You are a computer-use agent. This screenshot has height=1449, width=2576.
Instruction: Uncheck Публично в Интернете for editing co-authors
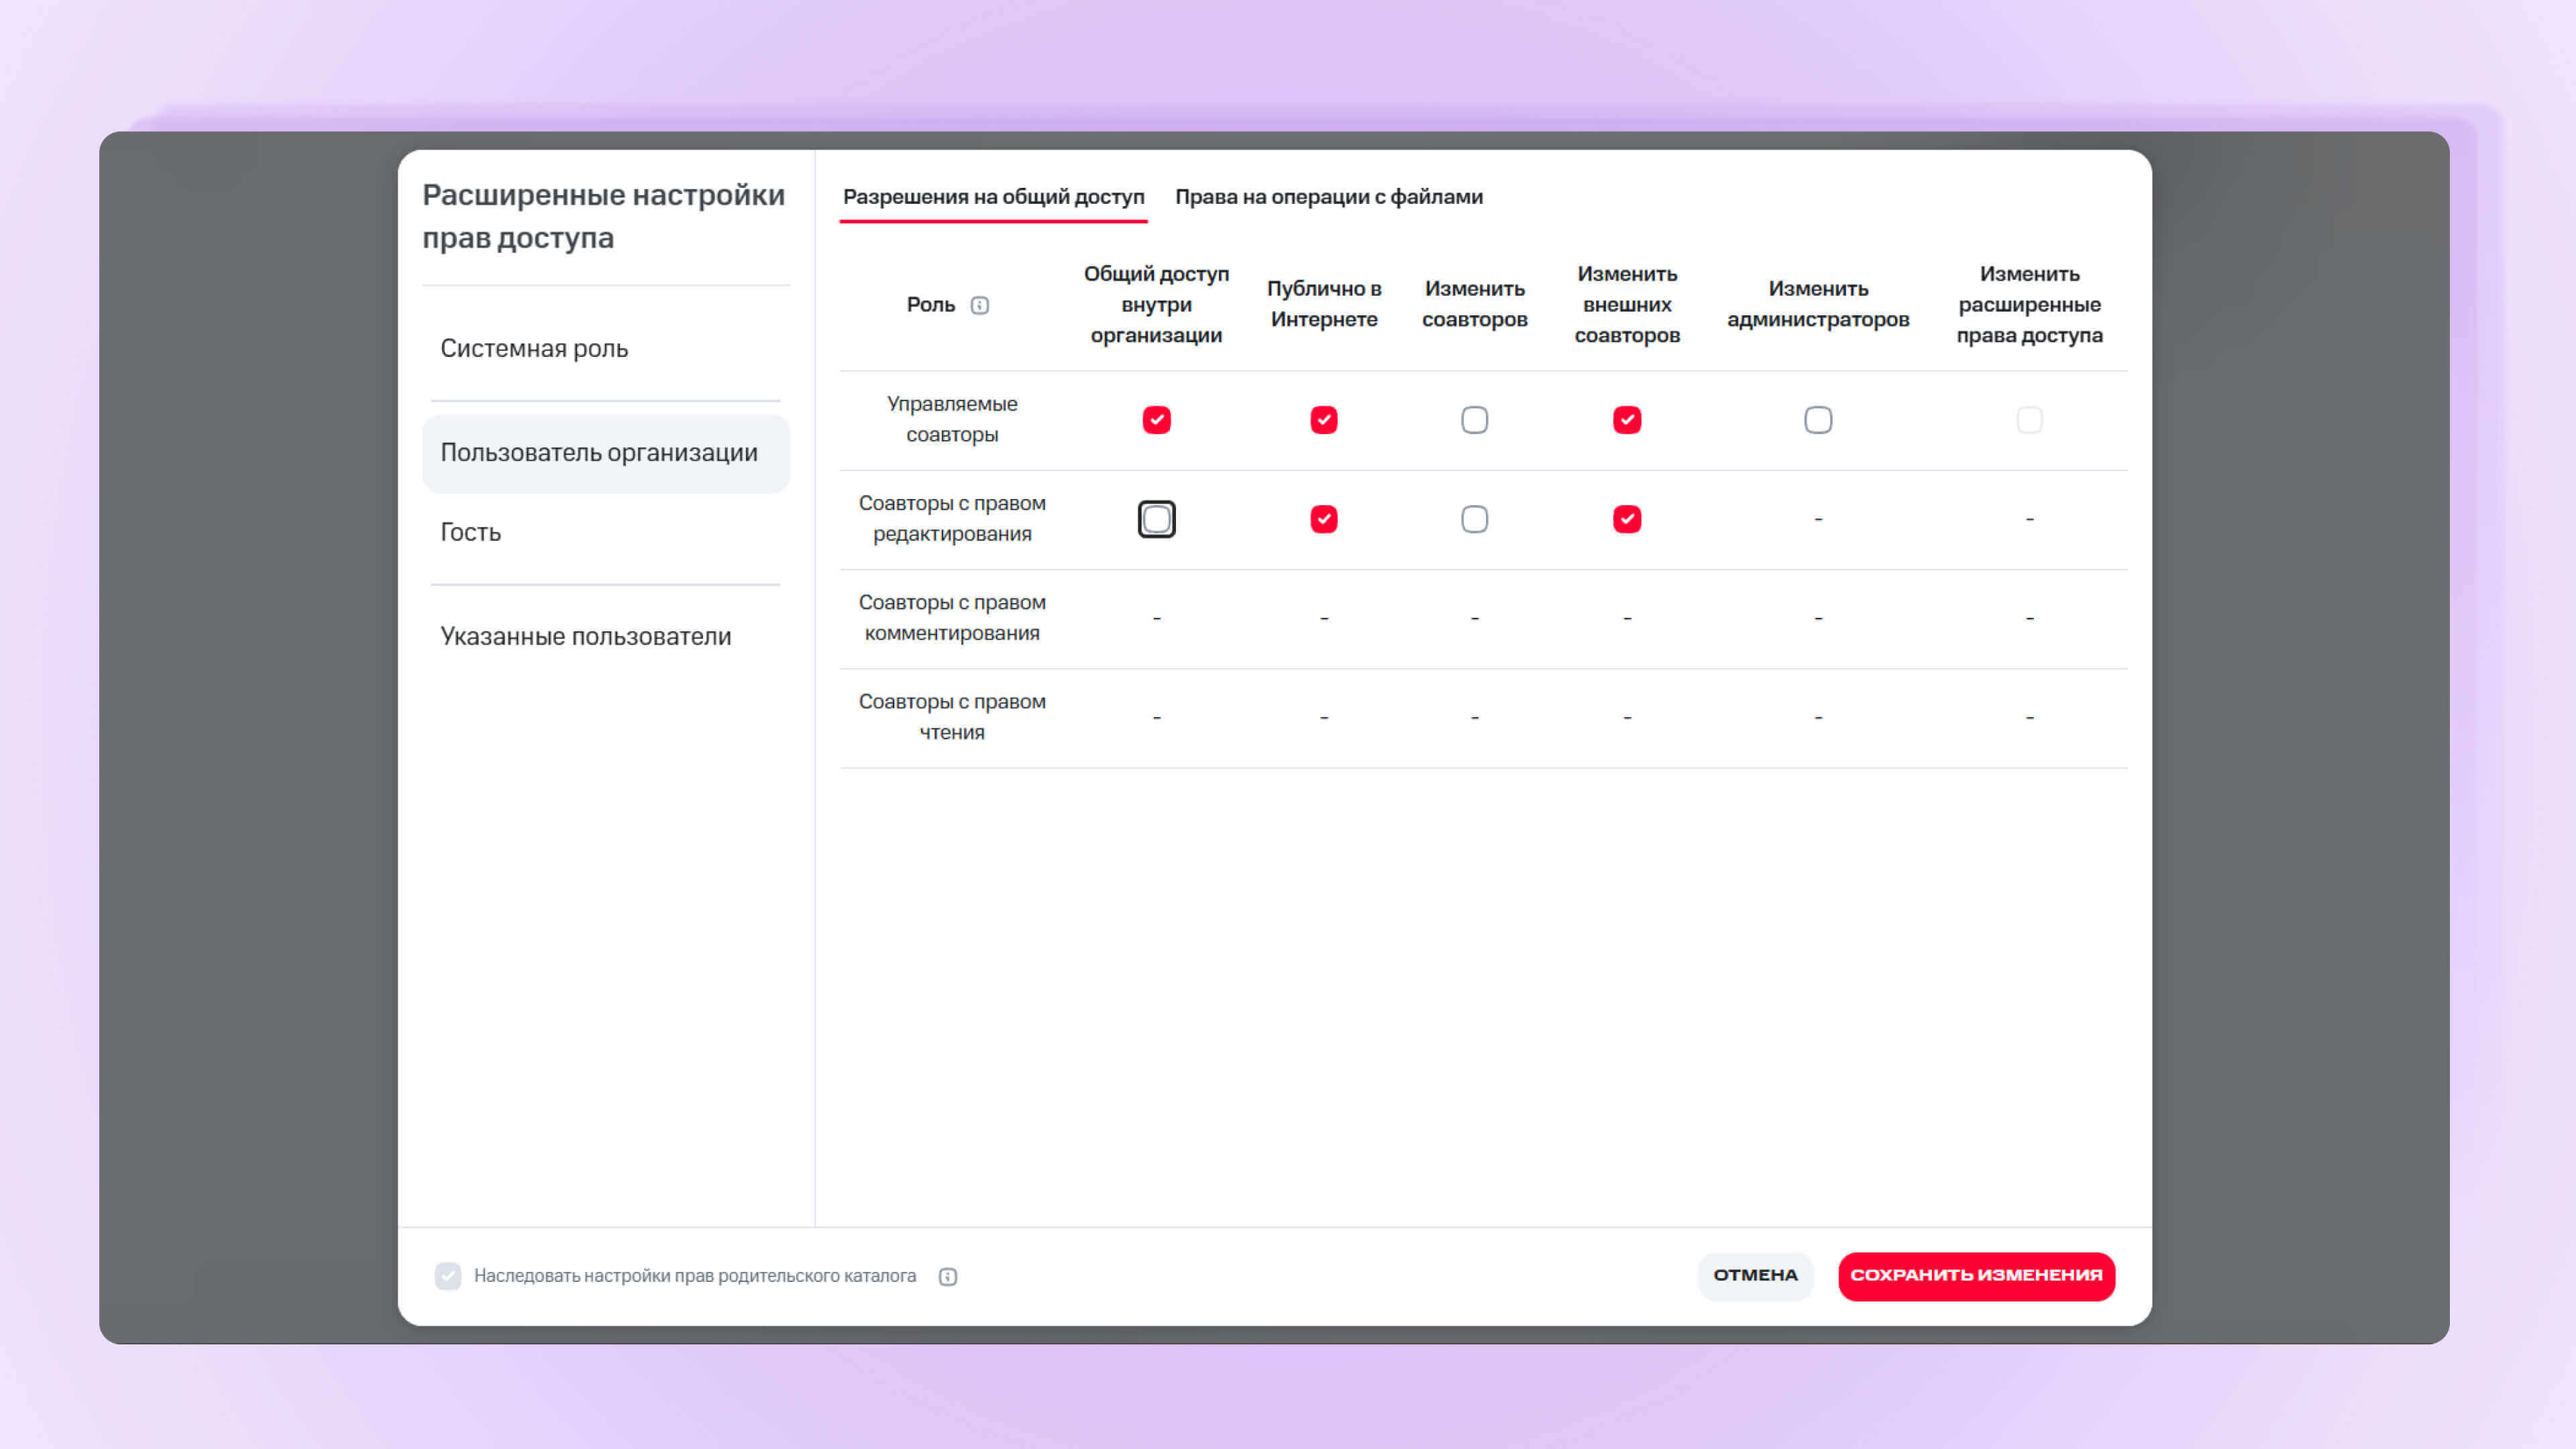point(1324,519)
